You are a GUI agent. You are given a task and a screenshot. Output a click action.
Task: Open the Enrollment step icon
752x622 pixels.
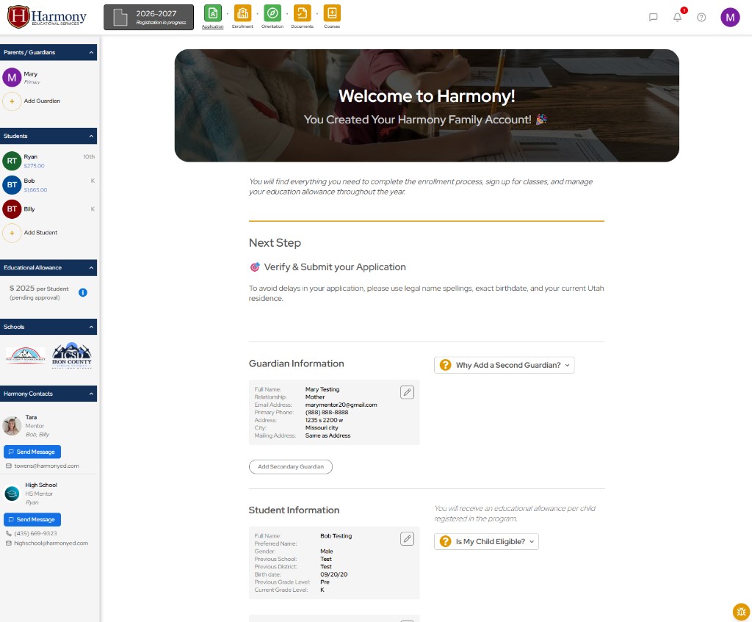(x=242, y=13)
